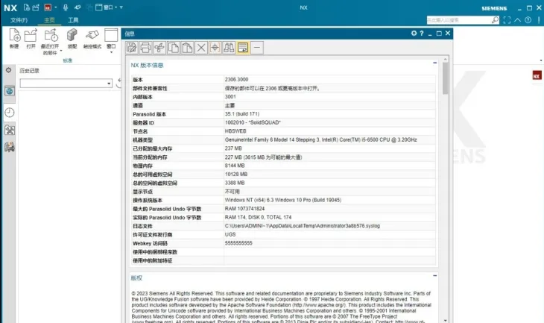Click the microphone voice icon in title bar
The width and height of the screenshot is (544, 323).
pyautogui.click(x=66, y=7)
